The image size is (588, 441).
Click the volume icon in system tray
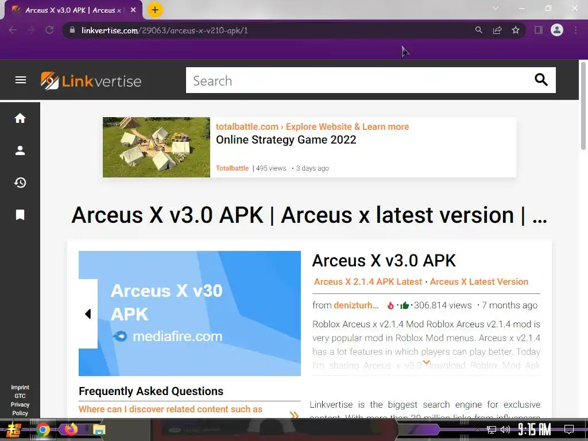coord(505,430)
